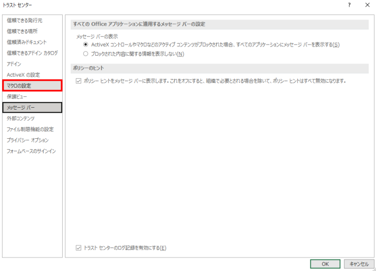This screenshot has width=376, height=271.
Task: Select the アドイン category
Action: (14, 64)
